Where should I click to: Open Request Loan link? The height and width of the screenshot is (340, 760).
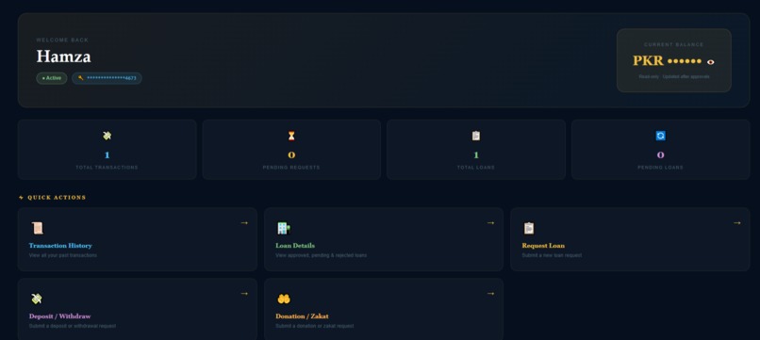pyautogui.click(x=543, y=246)
